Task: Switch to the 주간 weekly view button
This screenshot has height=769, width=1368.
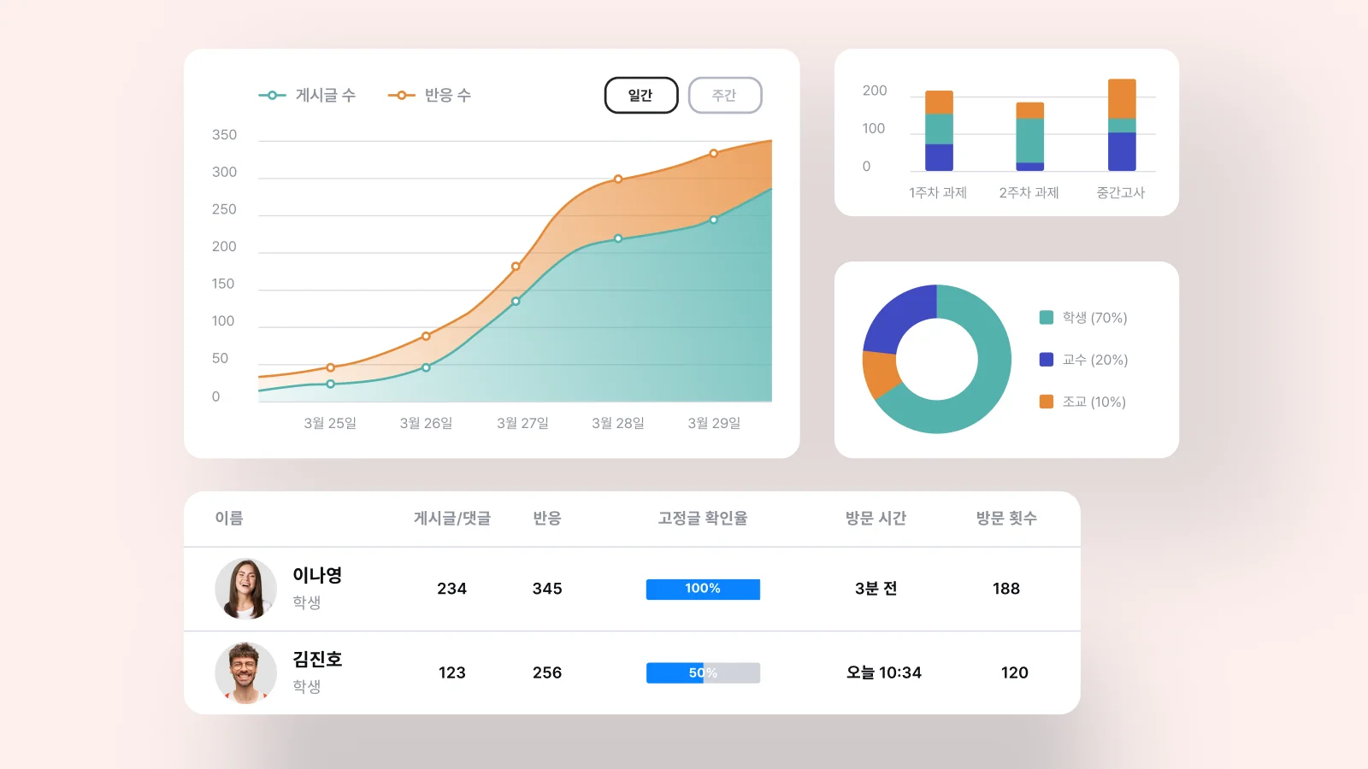Action: [x=725, y=95]
